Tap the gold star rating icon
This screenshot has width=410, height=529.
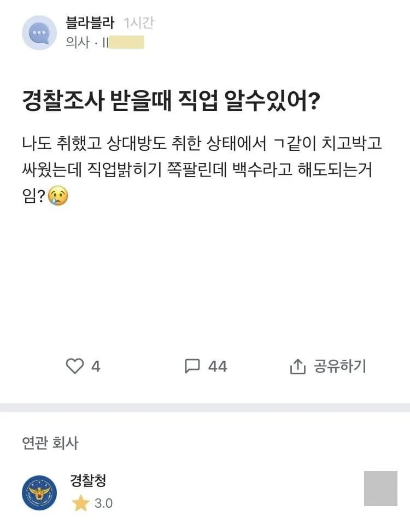point(81,503)
